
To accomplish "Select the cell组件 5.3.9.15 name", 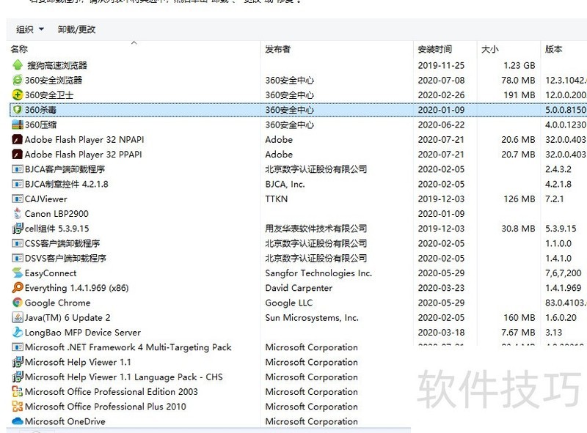I will [57, 229].
